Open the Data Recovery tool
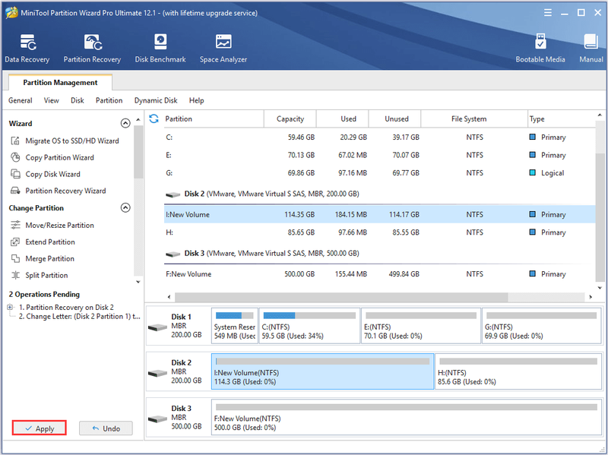This screenshot has height=455, width=608. pyautogui.click(x=27, y=49)
